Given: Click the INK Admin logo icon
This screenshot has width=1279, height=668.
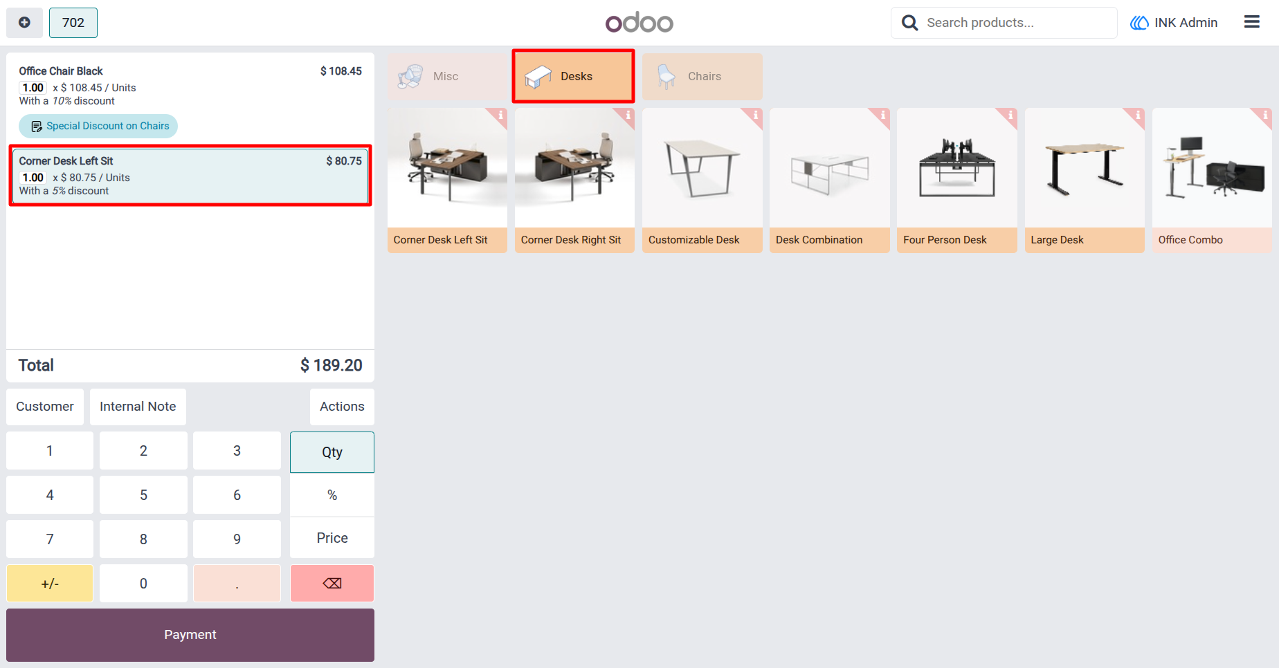Looking at the screenshot, I should tap(1139, 23).
